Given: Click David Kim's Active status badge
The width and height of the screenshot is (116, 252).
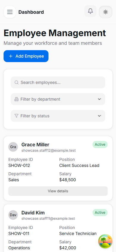Looking at the screenshot, I should 100,213.
